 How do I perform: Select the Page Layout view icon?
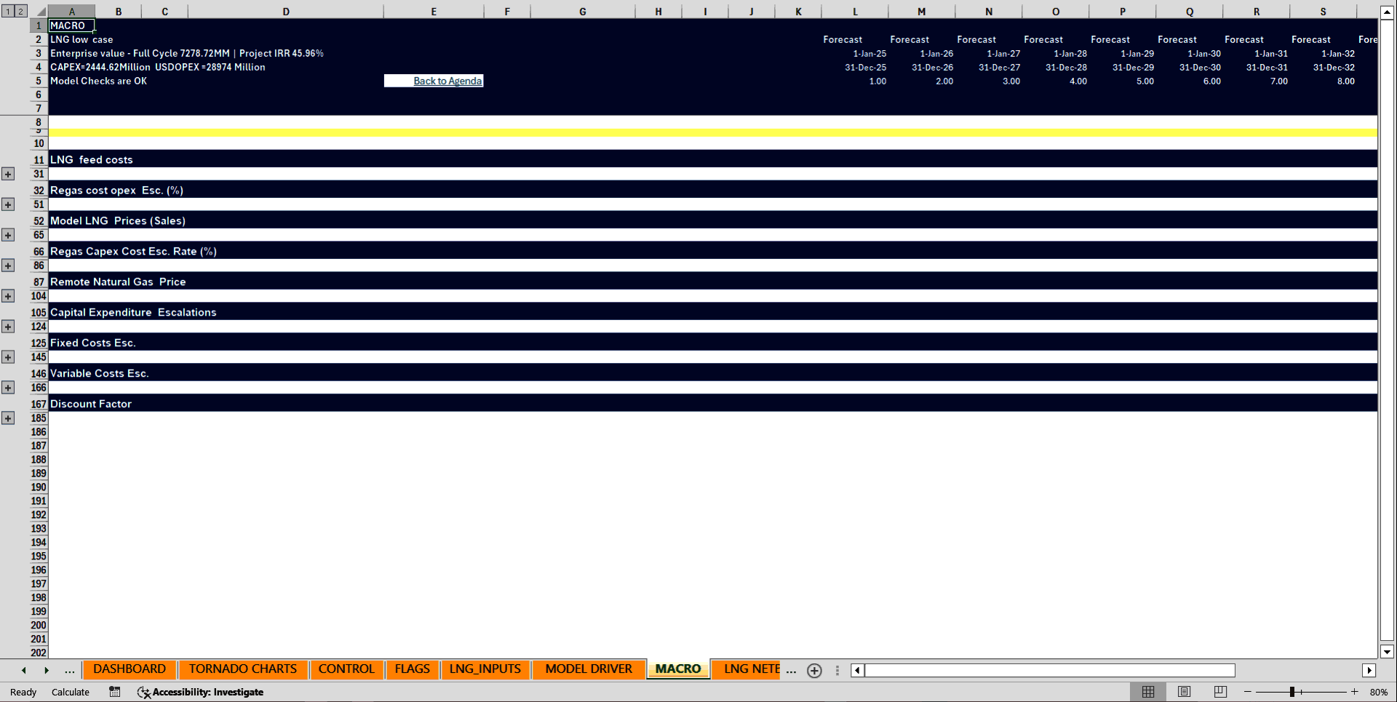tap(1184, 692)
